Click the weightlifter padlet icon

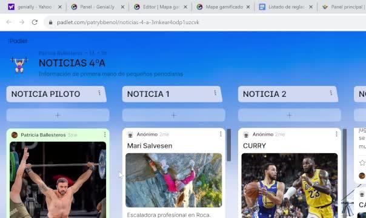[x=19, y=65]
